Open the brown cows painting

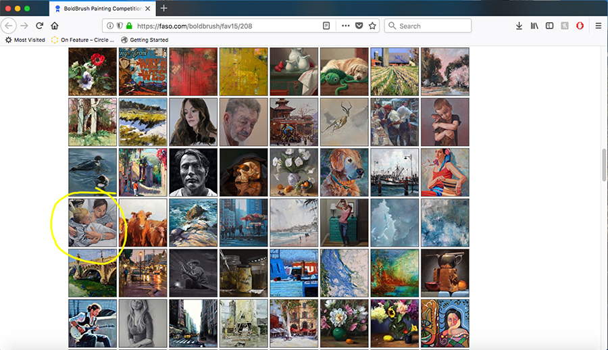click(x=143, y=223)
